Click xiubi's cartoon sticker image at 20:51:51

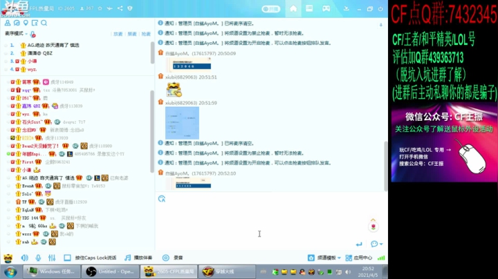(x=174, y=90)
